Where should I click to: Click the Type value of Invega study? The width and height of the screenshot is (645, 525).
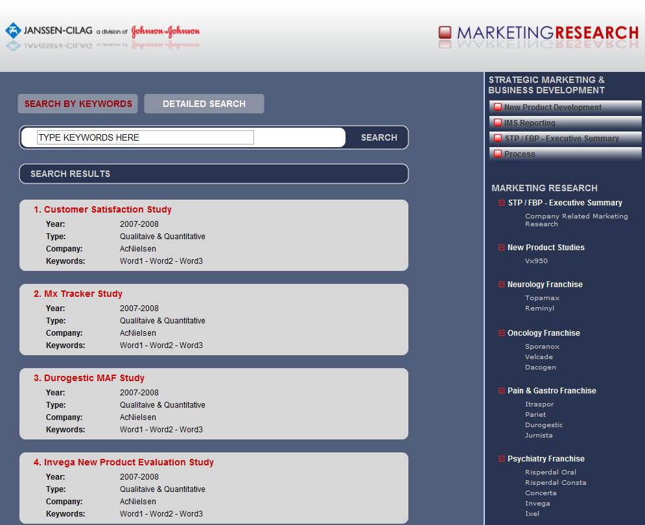(x=163, y=489)
